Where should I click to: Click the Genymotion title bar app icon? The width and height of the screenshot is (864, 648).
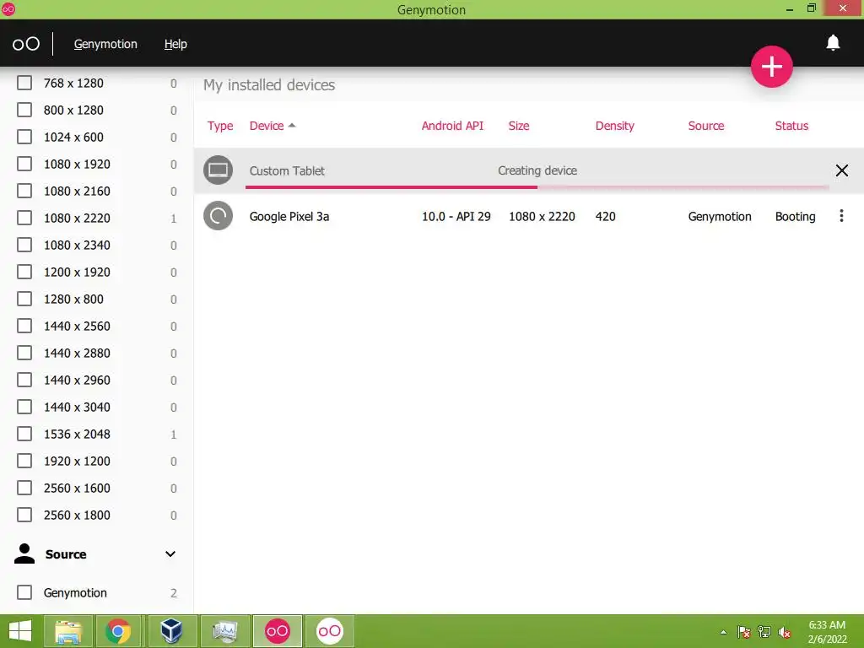point(8,8)
